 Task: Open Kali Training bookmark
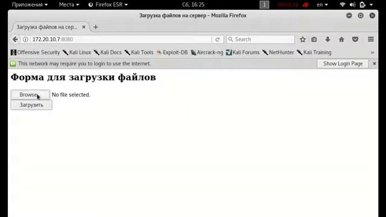pyautogui.click(x=314, y=52)
